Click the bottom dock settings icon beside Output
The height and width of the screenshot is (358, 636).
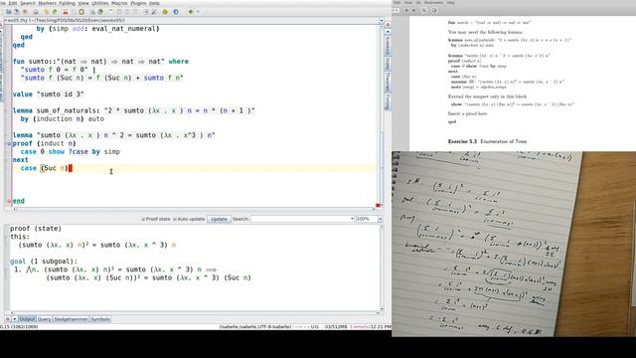[7, 319]
